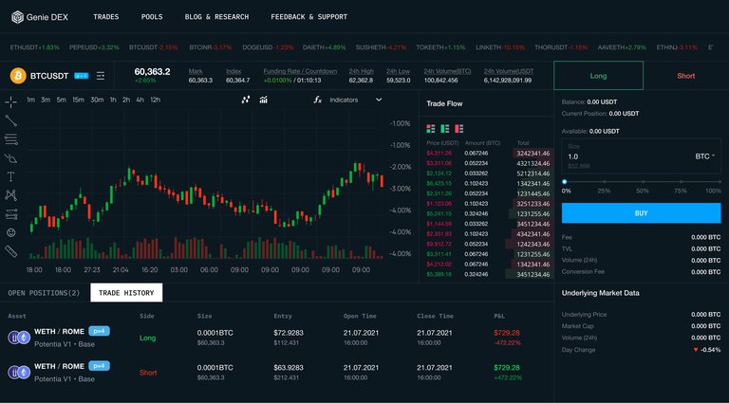Show buy-side only order book view

click(445, 129)
